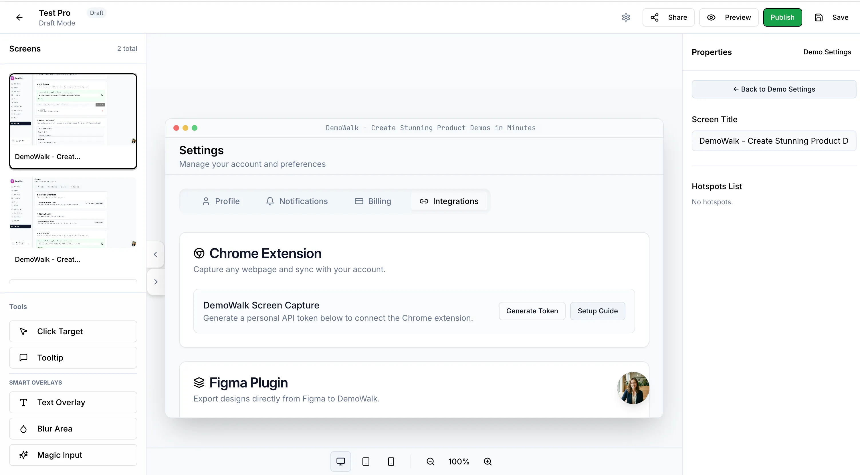The image size is (860, 475).
Task: Select the Tooltip tool
Action: (73, 357)
